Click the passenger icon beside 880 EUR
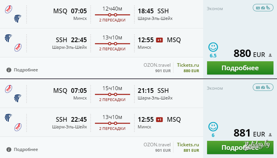This screenshot has height=158, width=277. point(270,55)
